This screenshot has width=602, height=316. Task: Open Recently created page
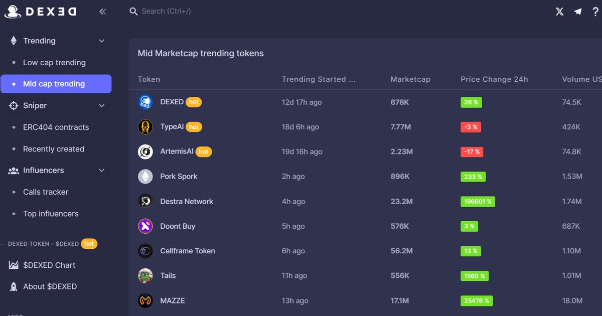pyautogui.click(x=54, y=149)
